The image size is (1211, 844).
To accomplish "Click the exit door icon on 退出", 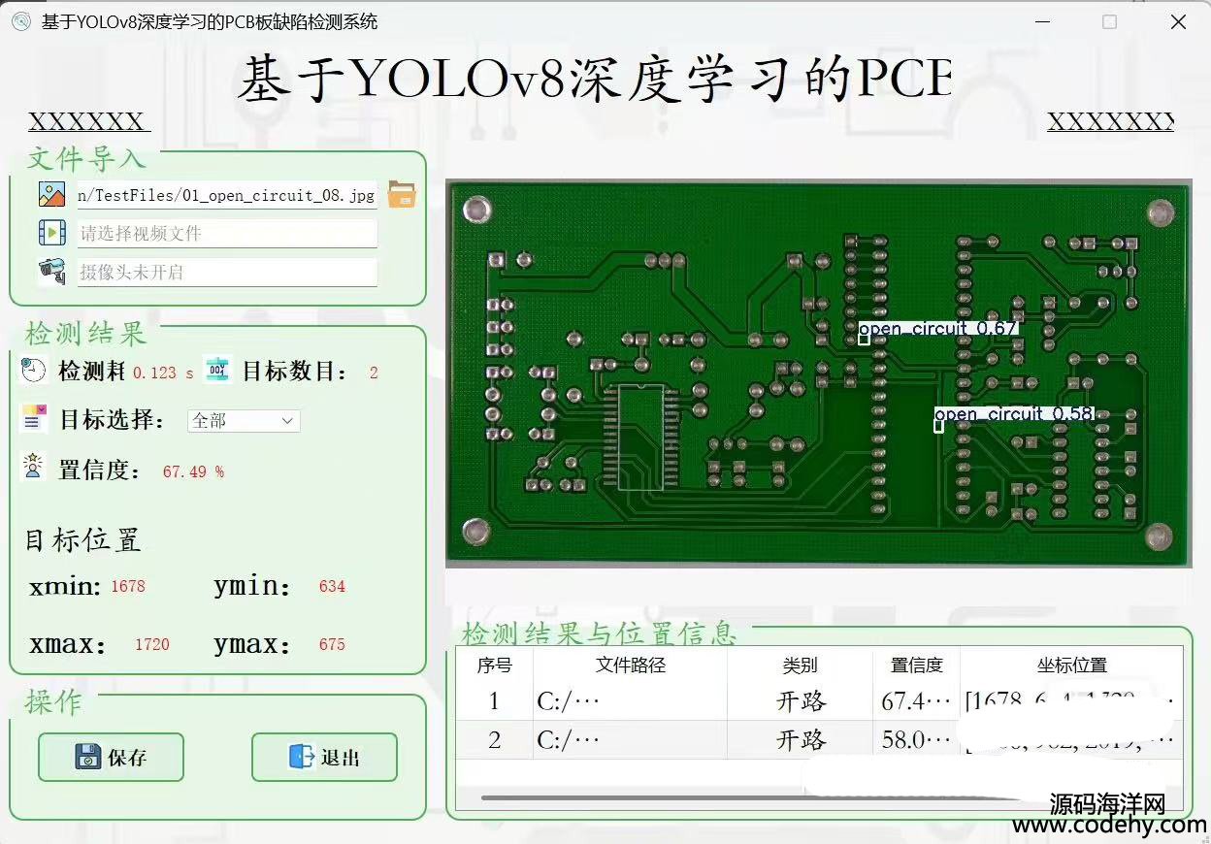I will point(302,757).
